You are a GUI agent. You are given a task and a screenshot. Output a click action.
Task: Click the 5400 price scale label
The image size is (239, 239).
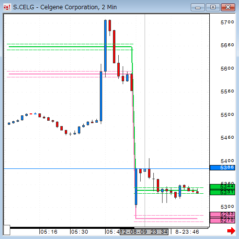[227, 161]
